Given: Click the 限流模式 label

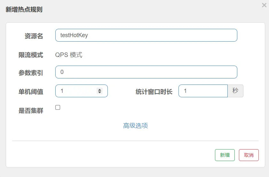Looking at the screenshot, I should pyautogui.click(x=31, y=55).
